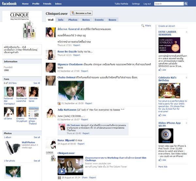
Task: Click the Facebook logo
Action: pyautogui.click(x=9, y=4)
